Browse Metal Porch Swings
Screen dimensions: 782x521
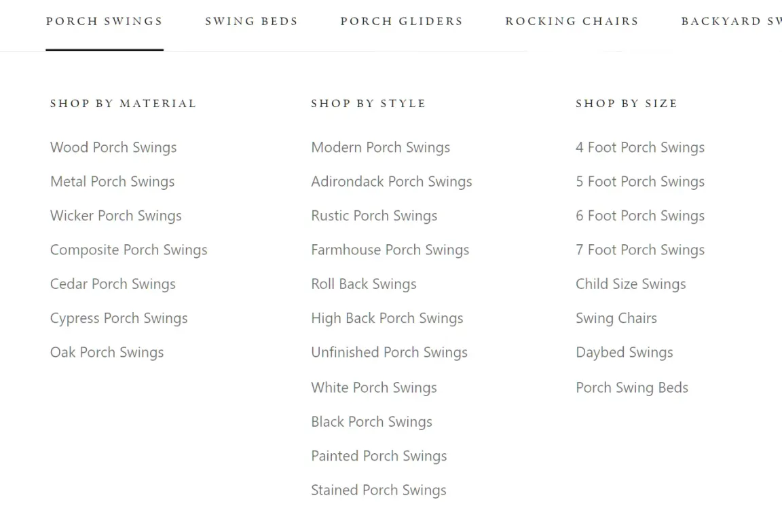coord(112,182)
